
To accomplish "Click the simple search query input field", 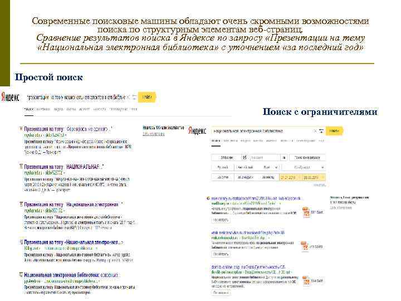I will point(76,97).
